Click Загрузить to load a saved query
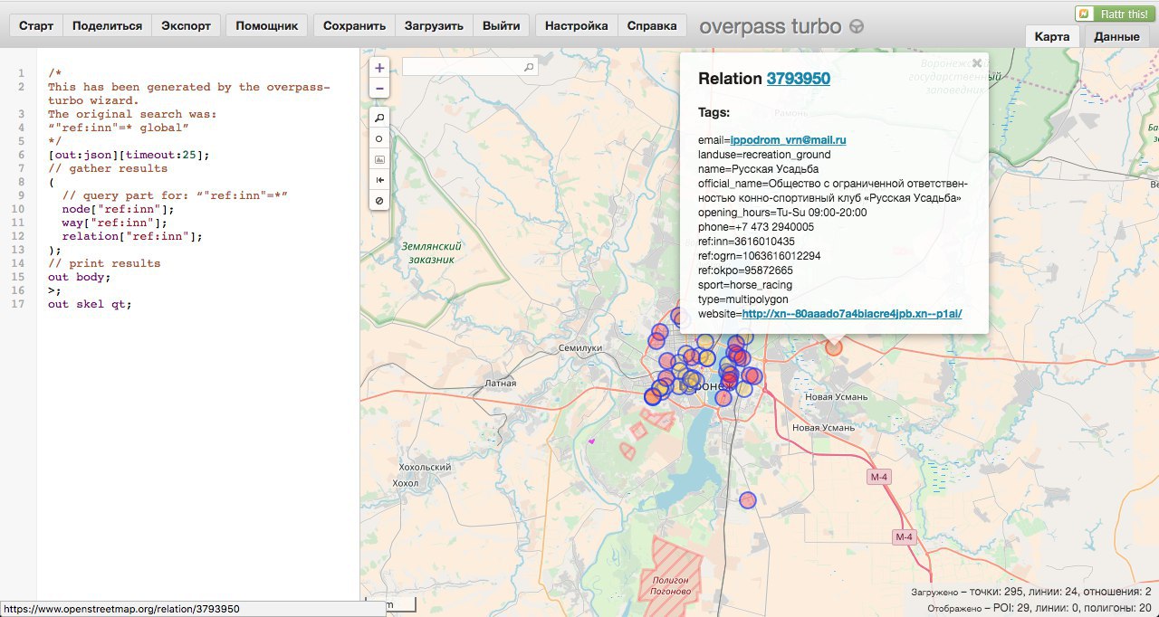This screenshot has height=617, width=1159. [434, 26]
